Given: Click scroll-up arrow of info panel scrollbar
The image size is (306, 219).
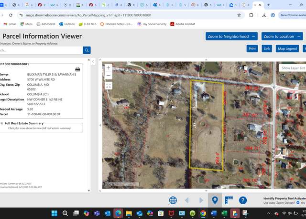Looking at the screenshot, I should (89, 60).
